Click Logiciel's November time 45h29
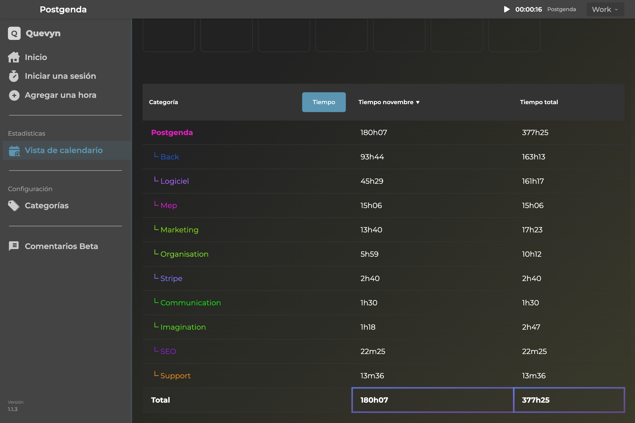The height and width of the screenshot is (423, 635). 372,181
